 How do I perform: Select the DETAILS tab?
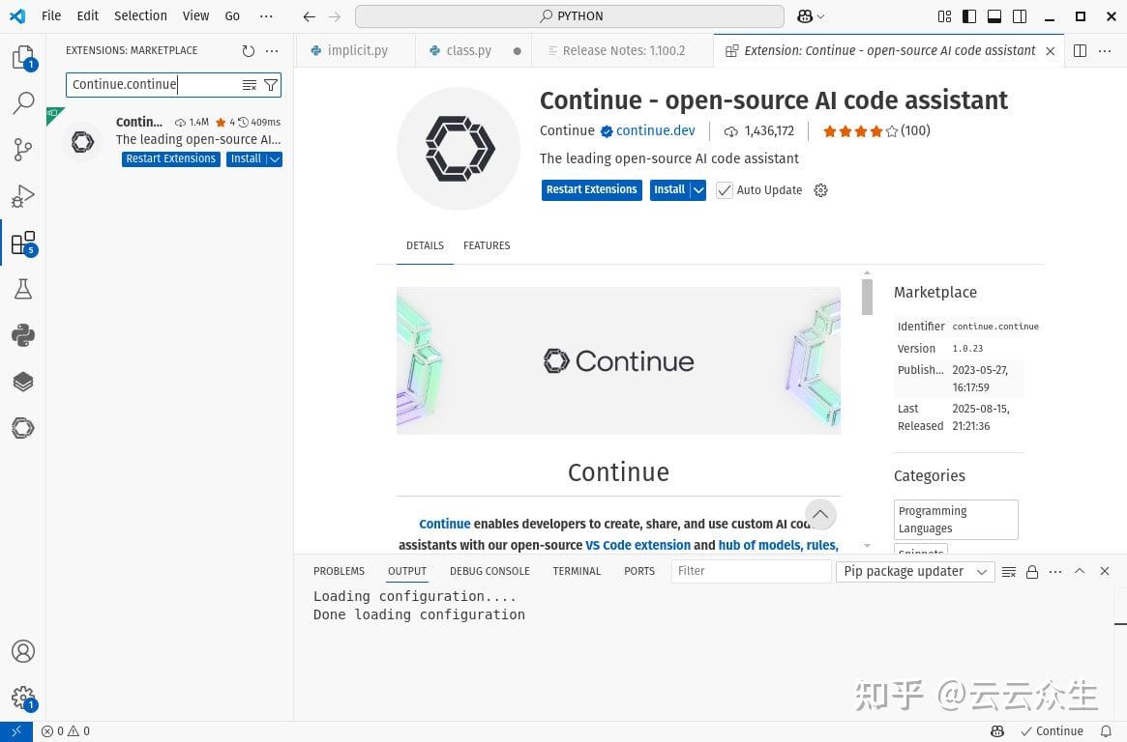(425, 245)
